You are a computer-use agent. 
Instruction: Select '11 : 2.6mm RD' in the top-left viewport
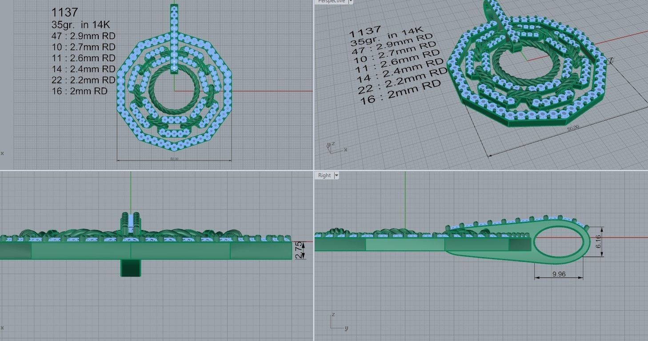pyautogui.click(x=84, y=58)
